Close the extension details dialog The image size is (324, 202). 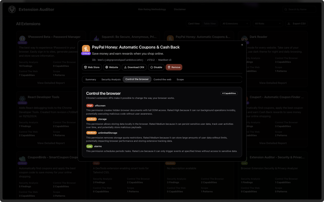pyautogui.click(x=242, y=45)
